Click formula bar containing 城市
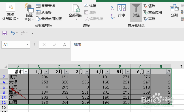 [127, 51]
